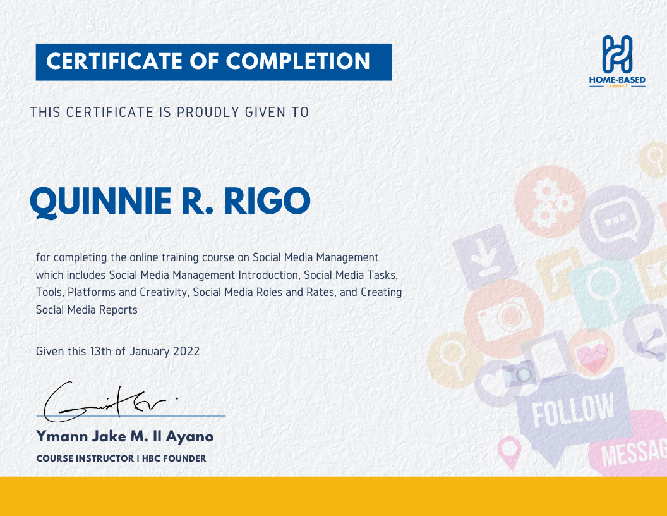Click the name Ymann Jake M. II Ayano

click(125, 436)
